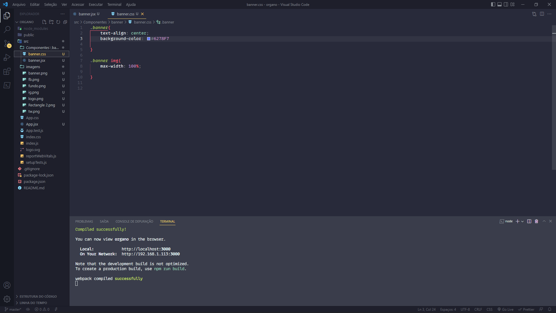Open the Seleção menu
Image resolution: width=556 pixels, height=313 pixels.
coord(50,4)
